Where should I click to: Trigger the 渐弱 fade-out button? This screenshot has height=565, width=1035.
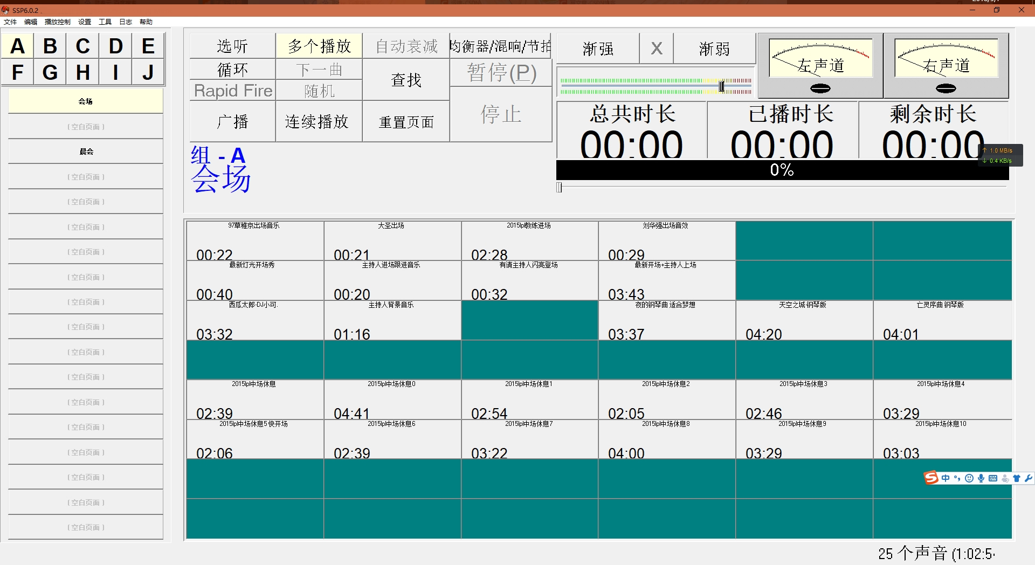714,49
